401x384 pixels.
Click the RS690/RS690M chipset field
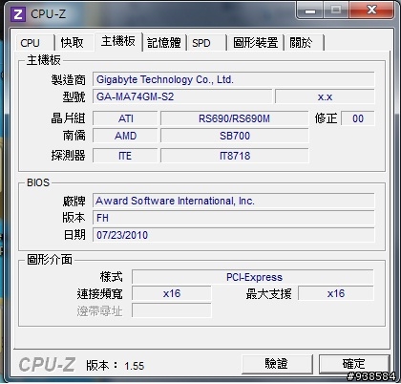[235, 118]
